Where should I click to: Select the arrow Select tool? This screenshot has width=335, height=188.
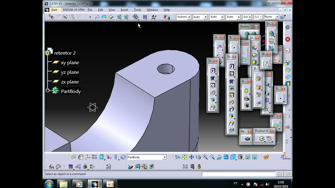click(276, 59)
